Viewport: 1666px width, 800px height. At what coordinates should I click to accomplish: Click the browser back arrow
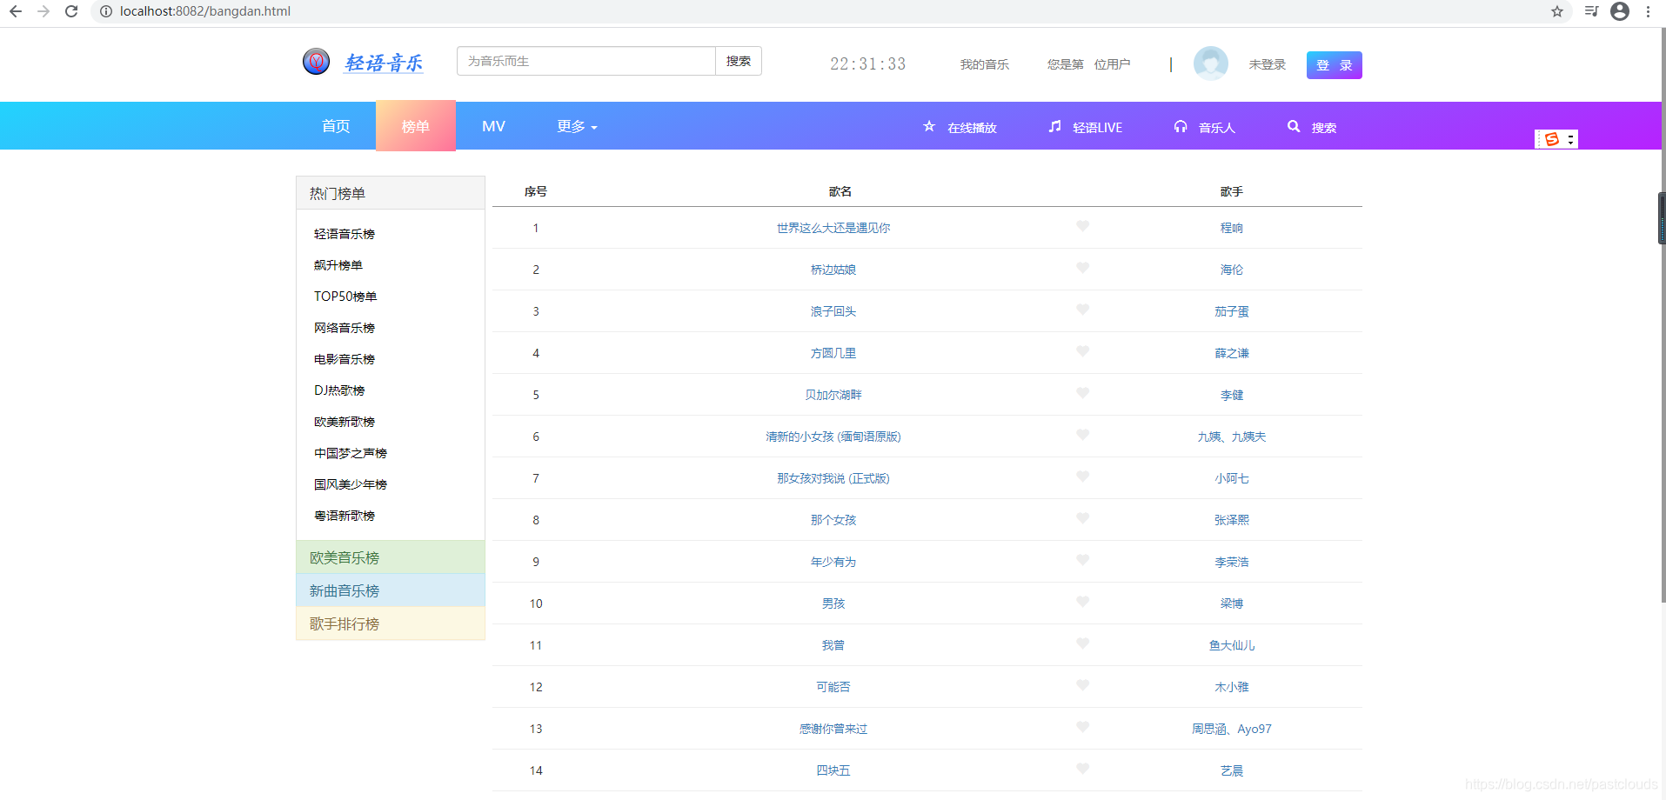(x=16, y=11)
